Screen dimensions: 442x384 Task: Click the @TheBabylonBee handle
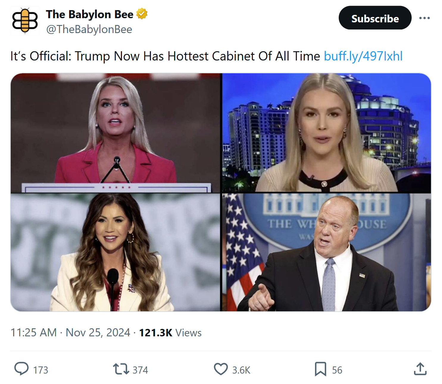(89, 29)
